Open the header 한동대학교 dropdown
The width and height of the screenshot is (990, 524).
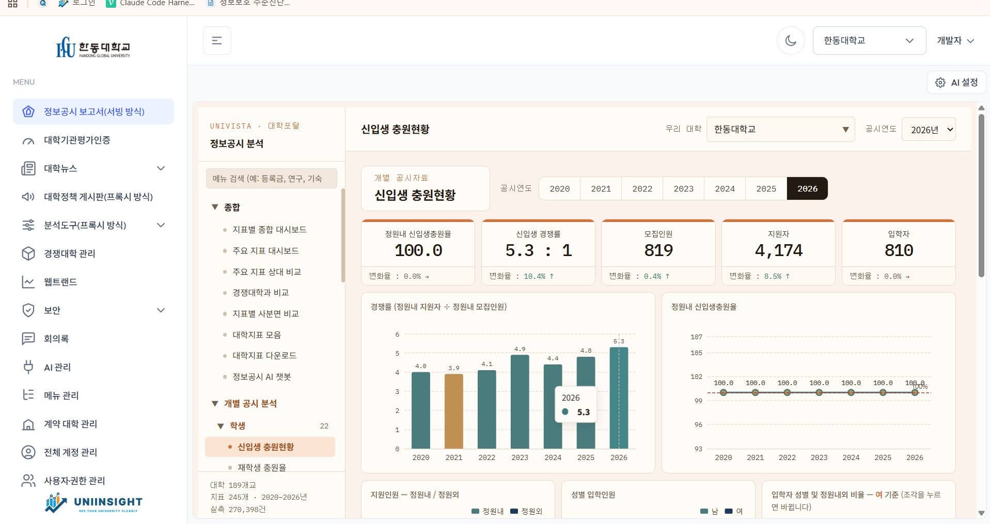point(869,40)
